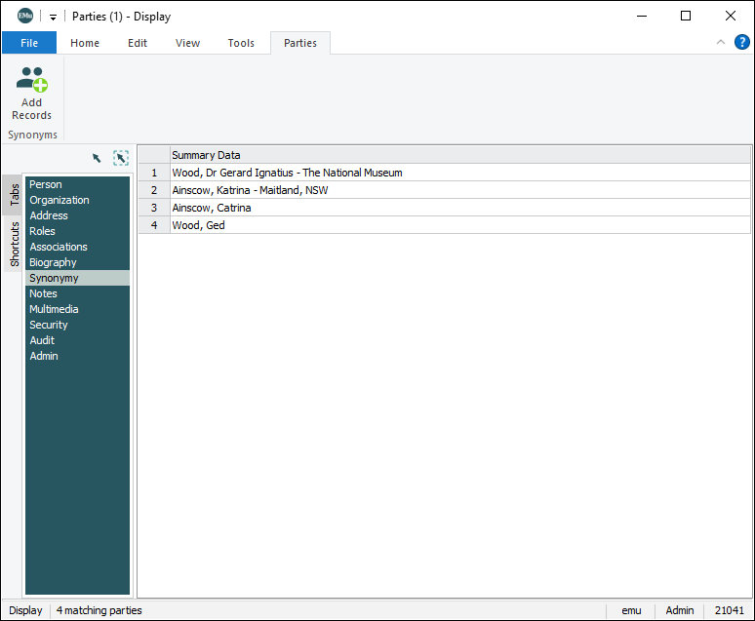Image resolution: width=755 pixels, height=621 pixels.
Task: Select the Multimedia entry in sidebar
Action: pos(54,309)
